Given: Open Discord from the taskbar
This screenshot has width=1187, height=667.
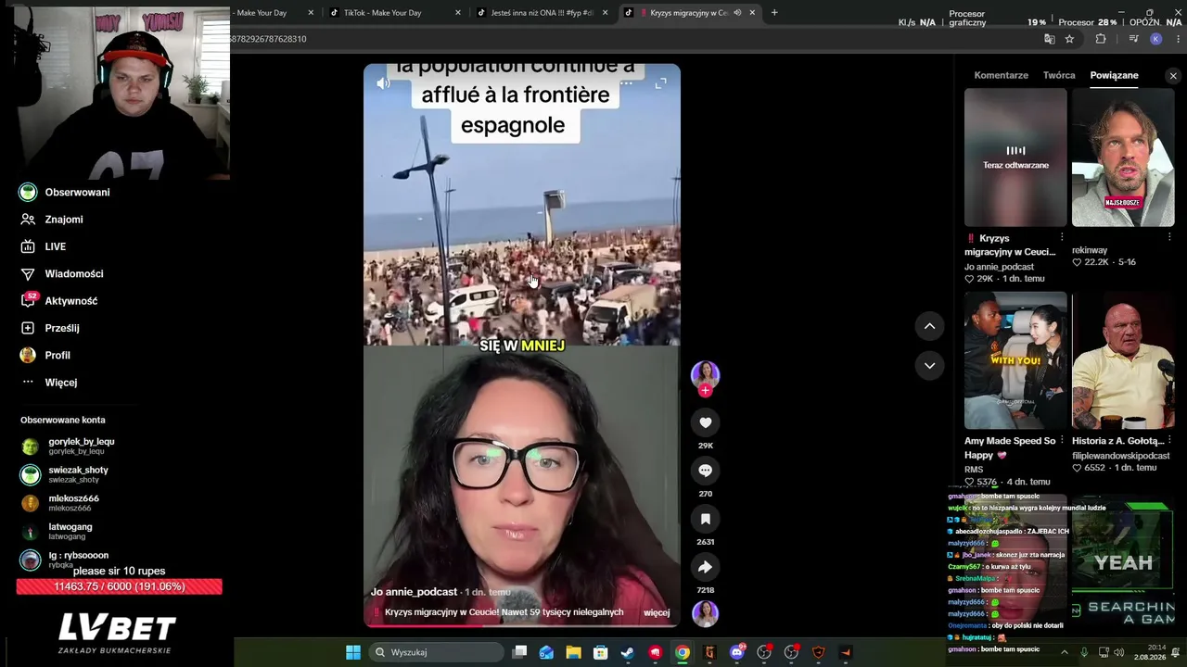Looking at the screenshot, I should point(737,652).
